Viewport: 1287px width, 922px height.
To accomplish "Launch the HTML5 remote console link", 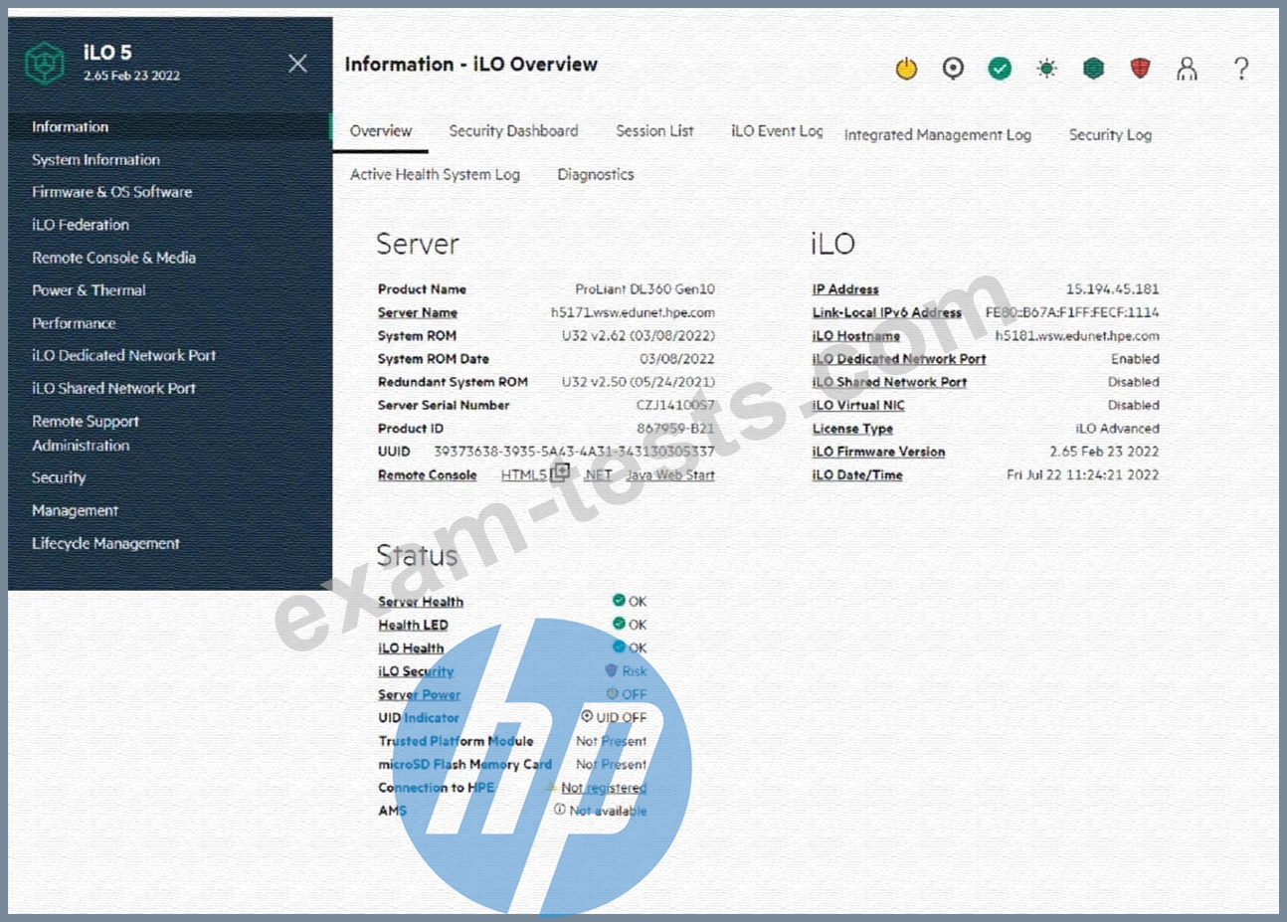I will pyautogui.click(x=524, y=475).
